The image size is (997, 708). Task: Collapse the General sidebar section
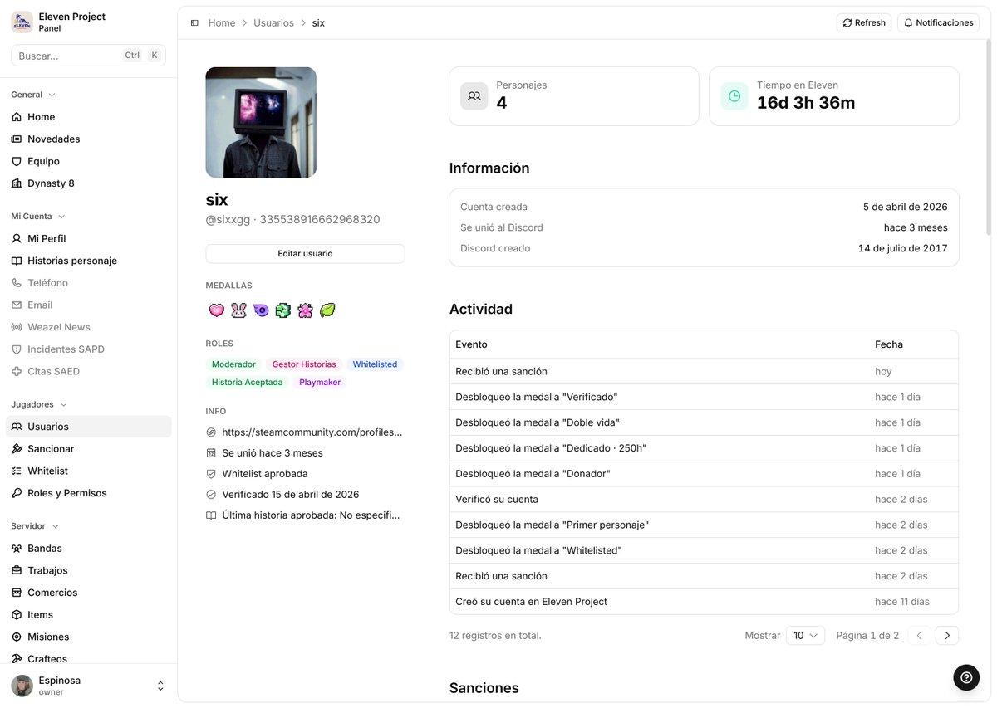(x=33, y=95)
